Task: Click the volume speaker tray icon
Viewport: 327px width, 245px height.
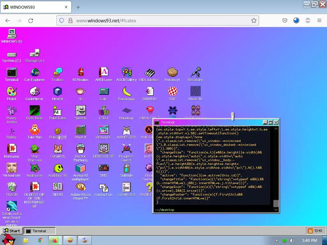Action: (x=292, y=241)
